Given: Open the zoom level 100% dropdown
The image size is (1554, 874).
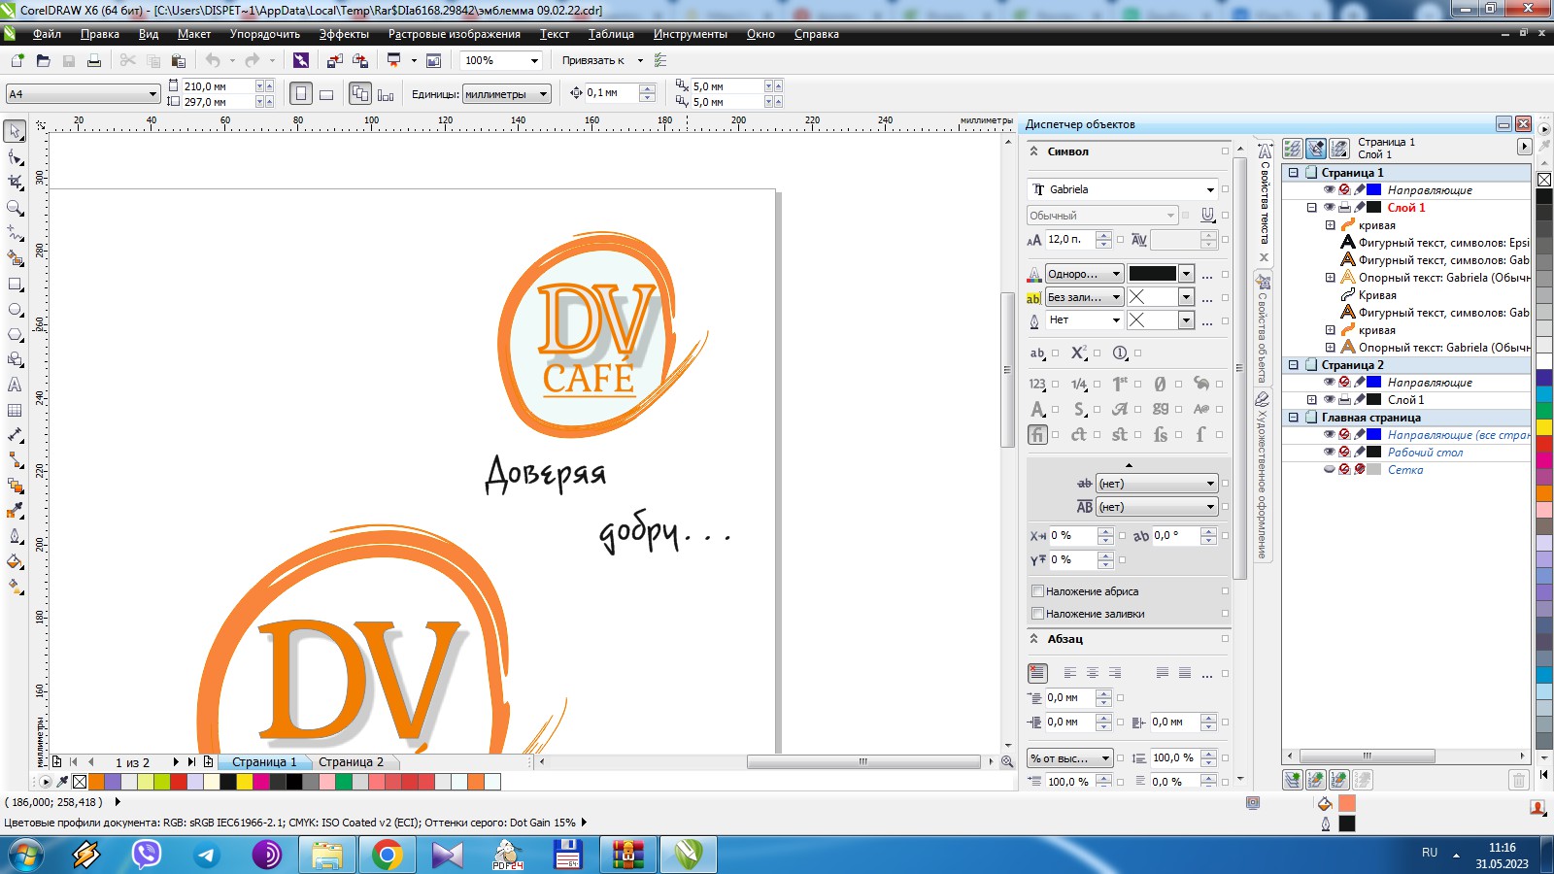Looking at the screenshot, I should 533,60.
